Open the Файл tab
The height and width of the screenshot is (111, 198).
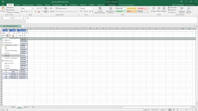tap(3, 5)
